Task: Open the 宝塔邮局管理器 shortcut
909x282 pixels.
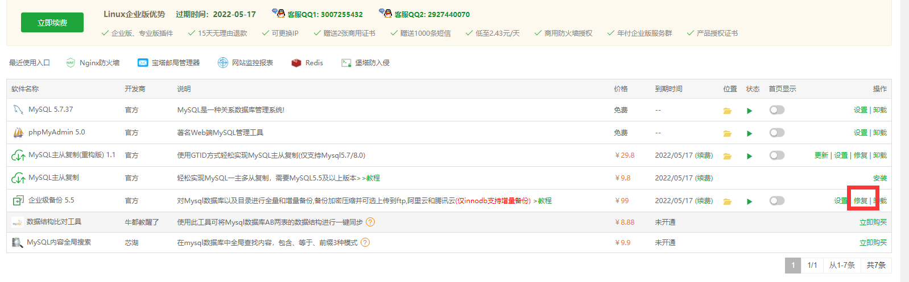Action: tap(169, 63)
